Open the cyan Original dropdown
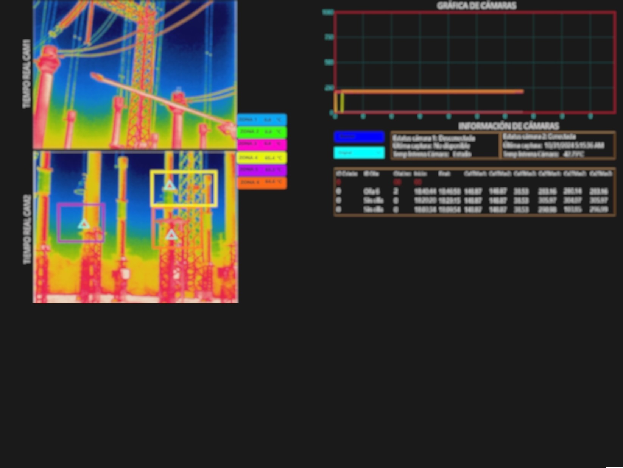Screen dimensions: 623x468 point(359,153)
